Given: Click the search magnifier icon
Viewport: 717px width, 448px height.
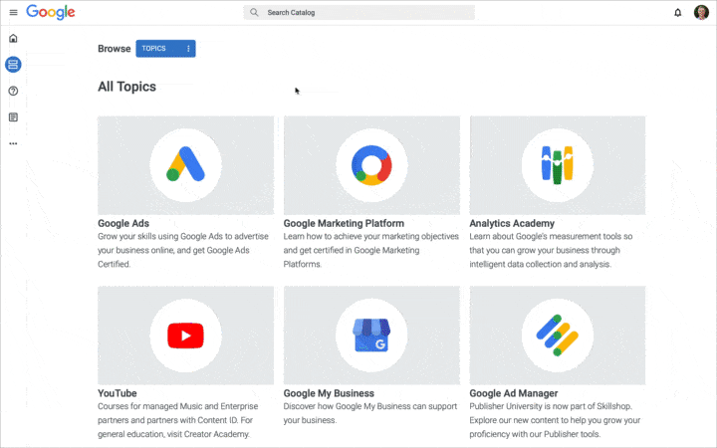Looking at the screenshot, I should (254, 12).
